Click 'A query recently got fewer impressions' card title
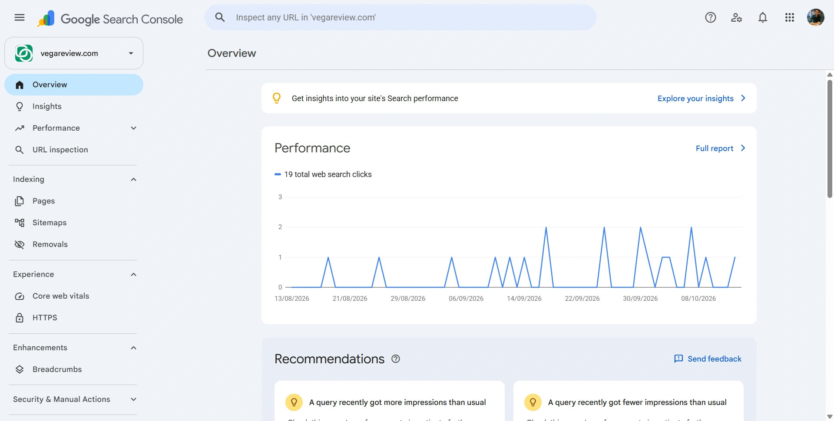The image size is (834, 421). 637,402
